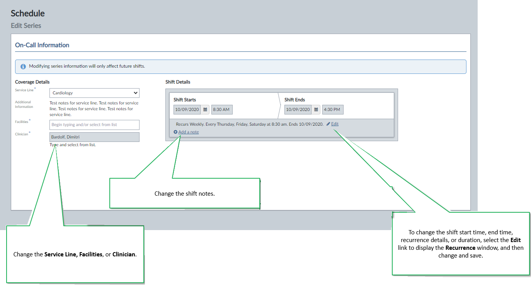Image resolution: width=531 pixels, height=285 pixels.
Task: Open the Shift Starts calendar picker icon
Action: [x=205, y=109]
